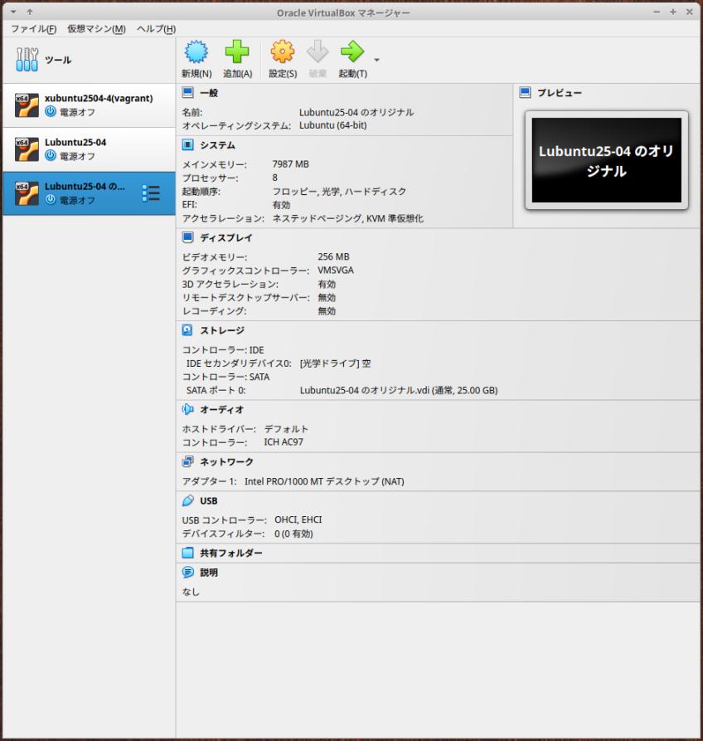Viewport: 703px width, 741px height.
Task: Click the 説明 heading text
Action: pyautogui.click(x=209, y=573)
